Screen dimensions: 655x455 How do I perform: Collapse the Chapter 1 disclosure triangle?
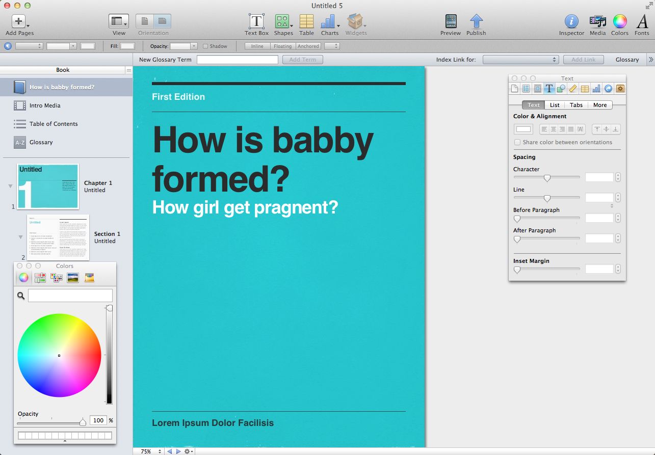(x=10, y=186)
